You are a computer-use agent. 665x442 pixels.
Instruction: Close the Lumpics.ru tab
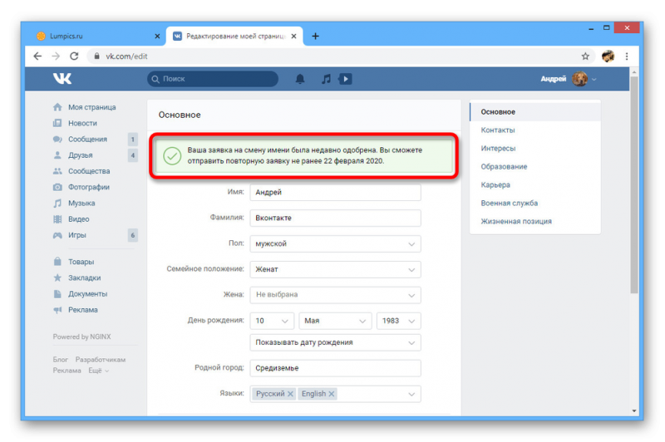[x=157, y=36]
